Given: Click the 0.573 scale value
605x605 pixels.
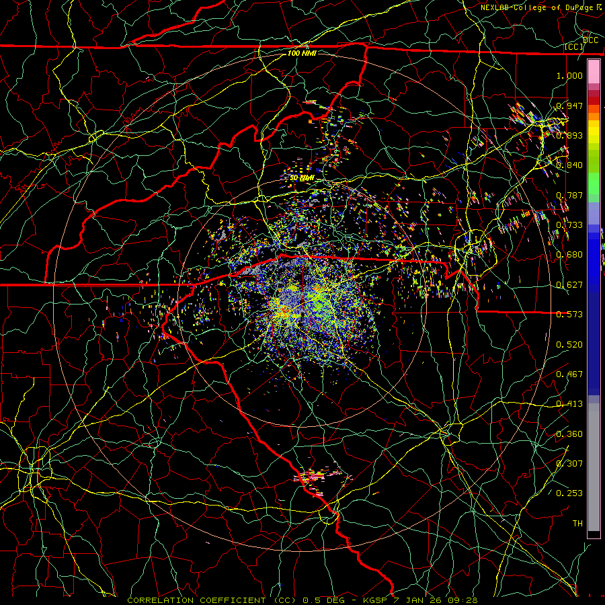Looking at the screenshot, I should click(x=569, y=315).
